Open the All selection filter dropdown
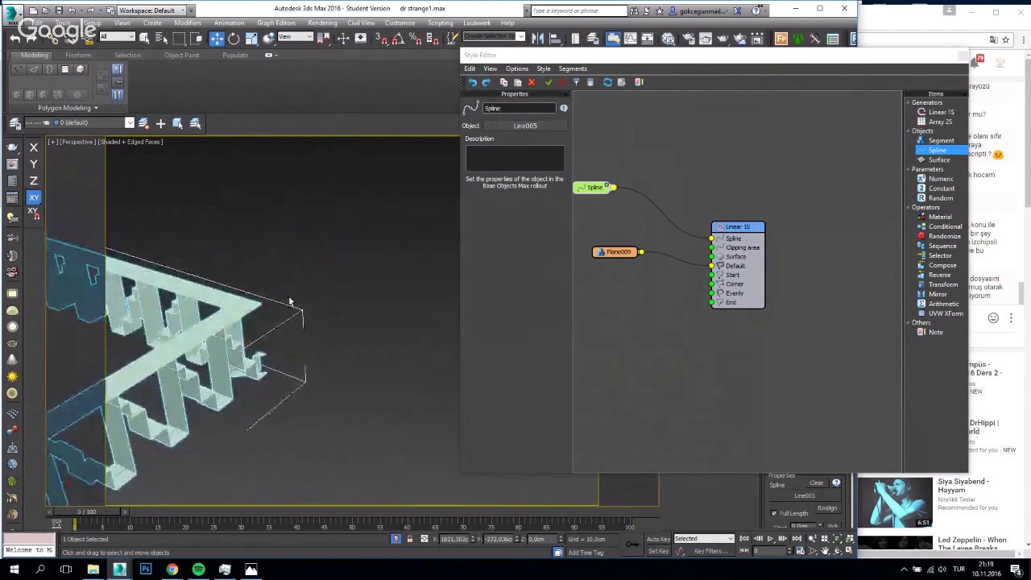Viewport: 1031px width, 580px height. tap(118, 37)
